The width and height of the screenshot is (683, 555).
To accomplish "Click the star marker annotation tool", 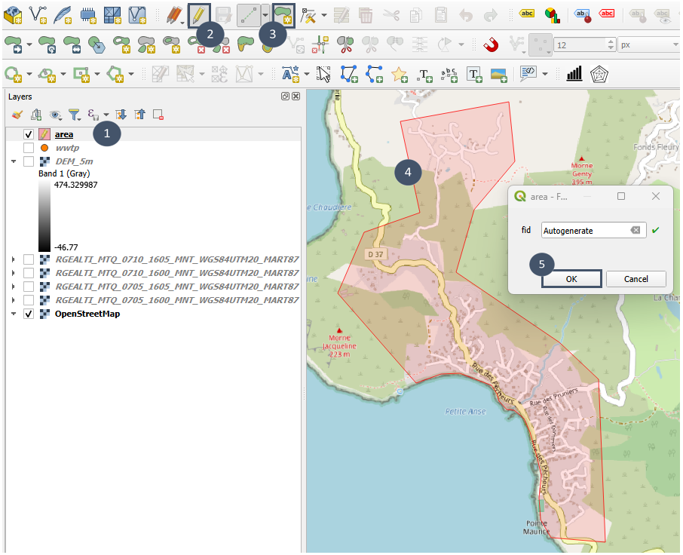I will [399, 74].
